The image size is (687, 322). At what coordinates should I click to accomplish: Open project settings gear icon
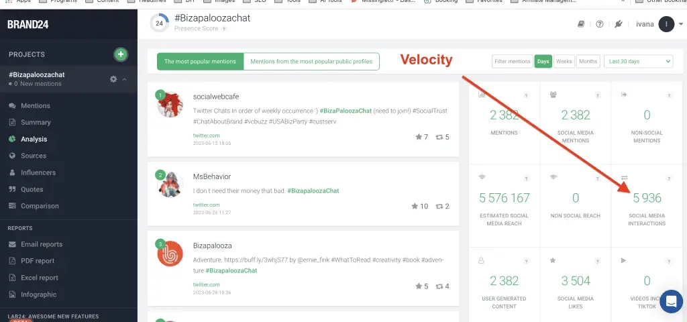(113, 79)
